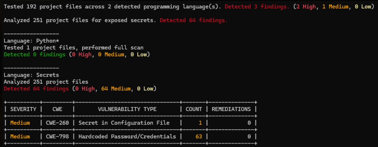Image resolution: width=378 pixels, height=147 pixels.
Task: Click "Analyzed 251 project files for exposed secrets."
Action: point(80,20)
